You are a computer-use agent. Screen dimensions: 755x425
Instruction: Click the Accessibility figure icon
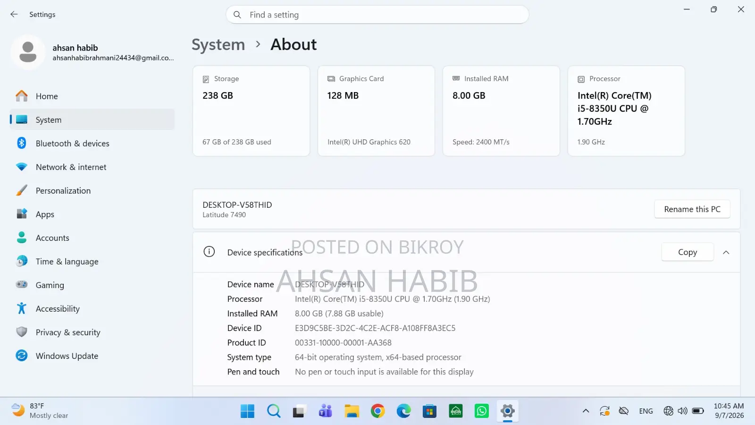click(22, 308)
